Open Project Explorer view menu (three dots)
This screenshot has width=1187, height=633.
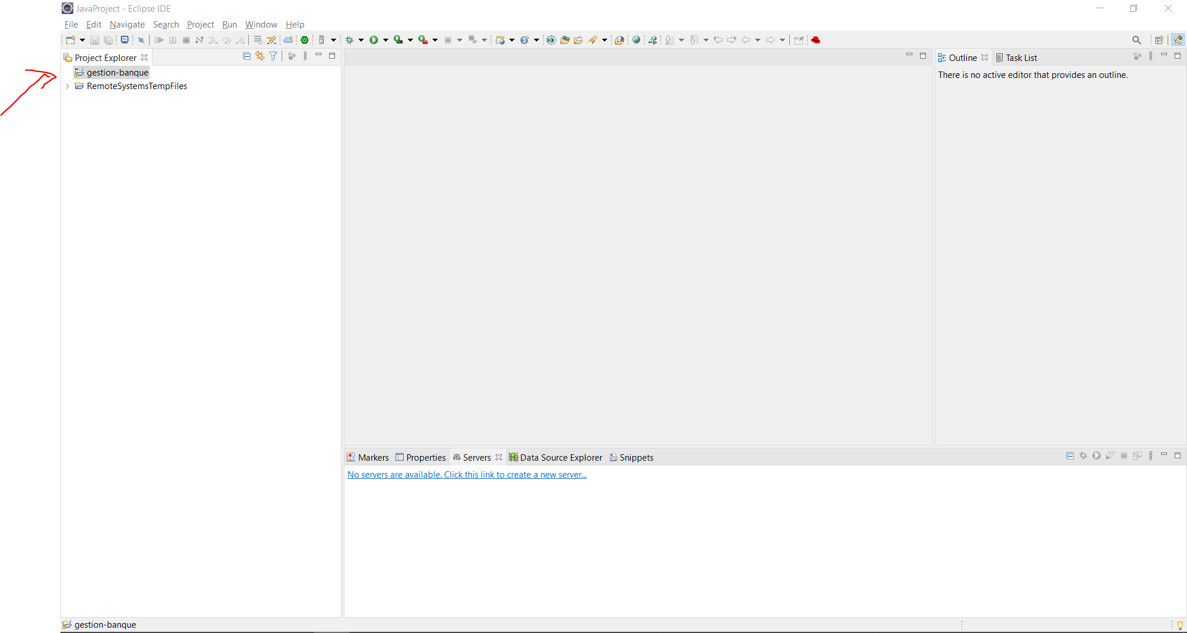305,56
